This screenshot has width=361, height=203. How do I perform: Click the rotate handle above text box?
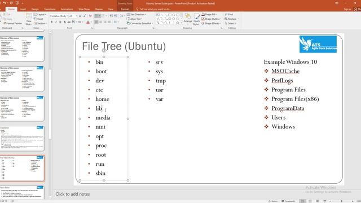[x=104, y=50]
